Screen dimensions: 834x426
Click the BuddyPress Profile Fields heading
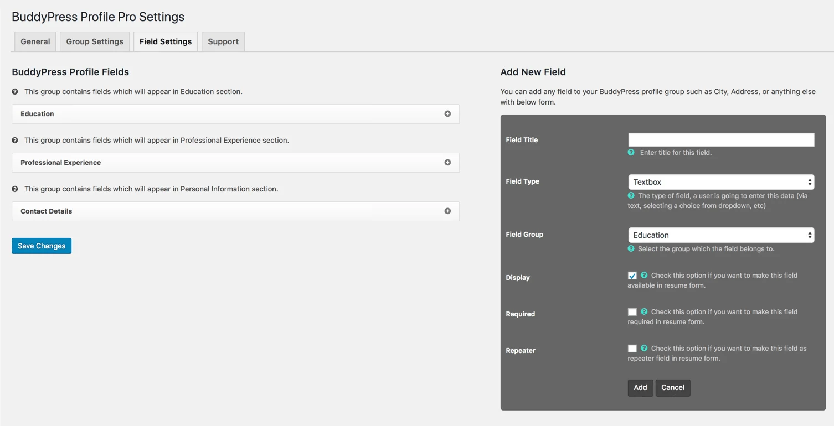(70, 72)
